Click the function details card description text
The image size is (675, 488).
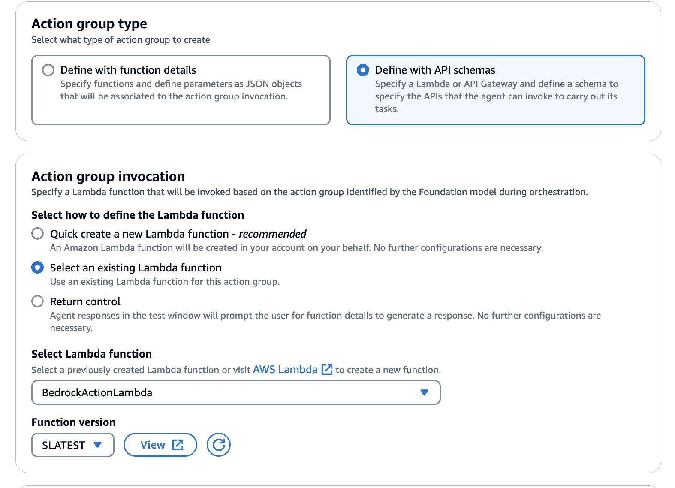click(181, 90)
